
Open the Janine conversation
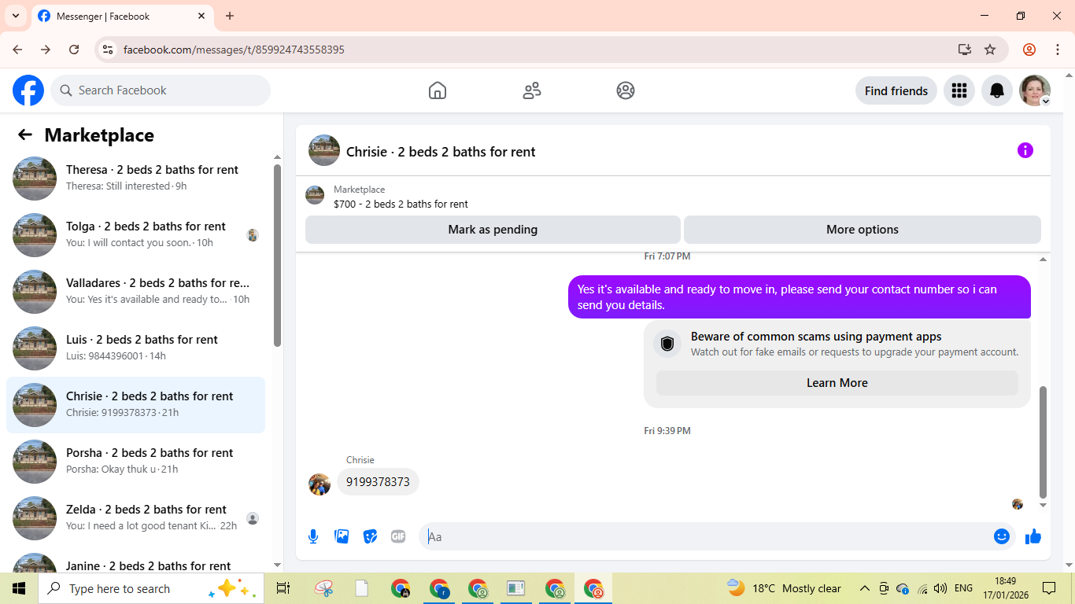136,562
